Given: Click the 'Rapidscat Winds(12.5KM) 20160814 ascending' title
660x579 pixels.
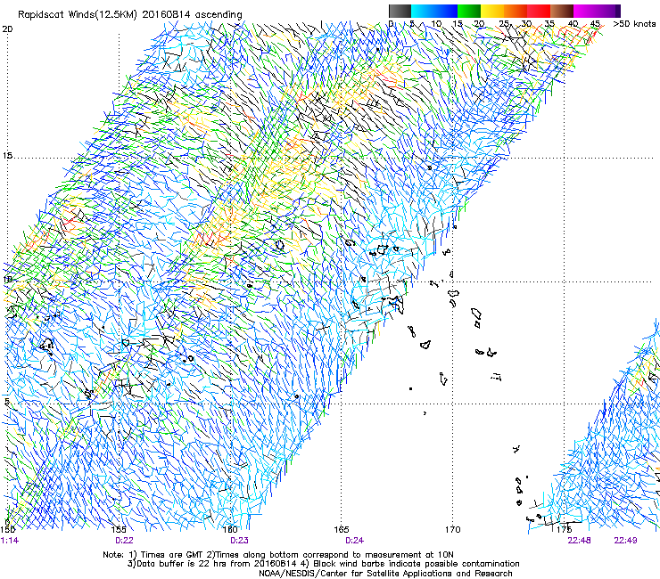Looking at the screenshot, I should click(x=129, y=15).
